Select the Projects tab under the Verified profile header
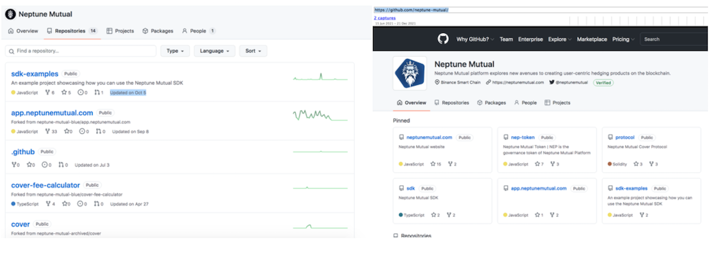Viewport: 717px width, 254px height. tap(557, 103)
